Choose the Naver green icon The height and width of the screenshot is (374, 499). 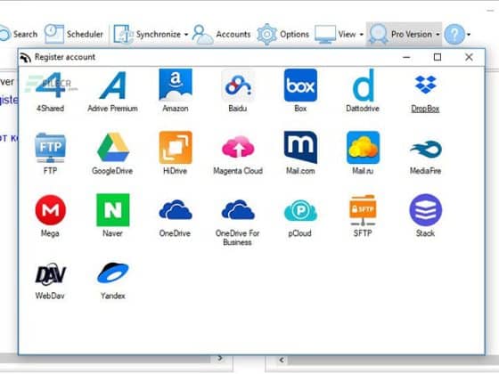tap(112, 210)
